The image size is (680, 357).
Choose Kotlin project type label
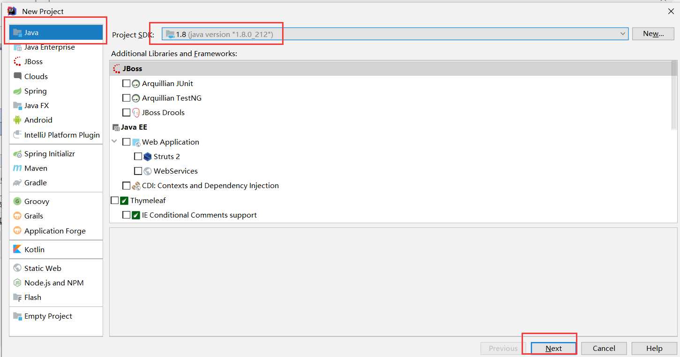coord(34,249)
